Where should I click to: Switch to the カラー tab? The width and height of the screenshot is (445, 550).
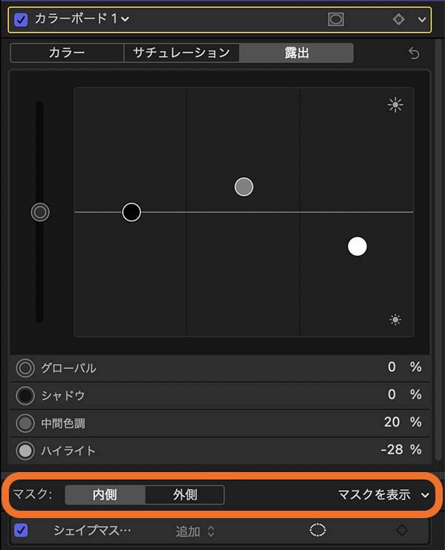coord(67,53)
